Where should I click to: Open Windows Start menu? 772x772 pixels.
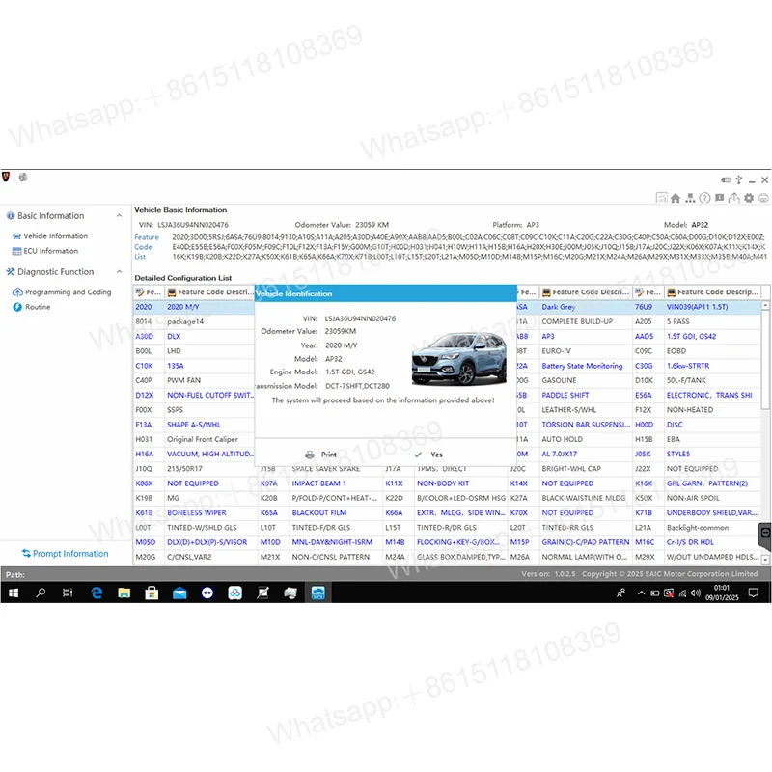point(14,593)
